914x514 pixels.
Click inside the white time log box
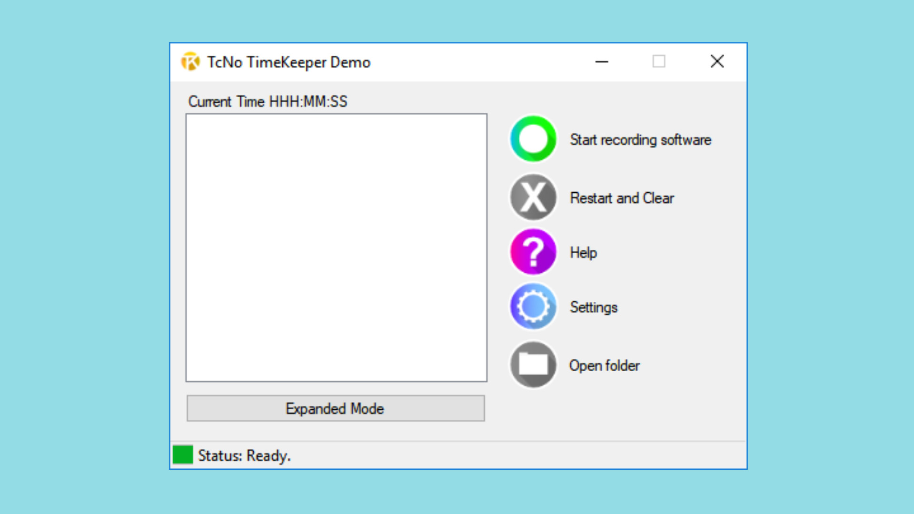[x=336, y=247]
